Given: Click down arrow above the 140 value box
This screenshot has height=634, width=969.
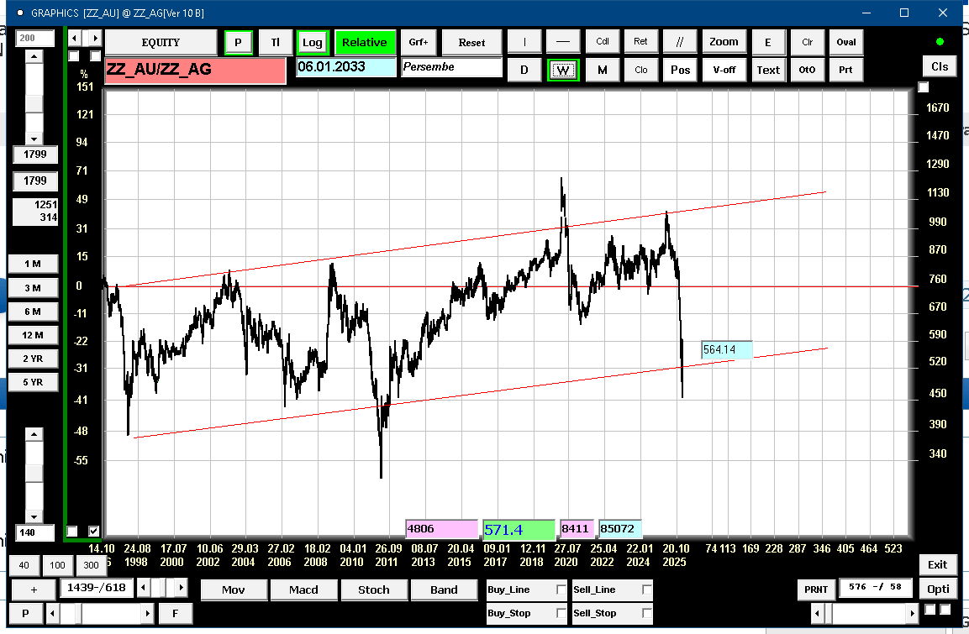Looking at the screenshot, I should pyautogui.click(x=34, y=516).
